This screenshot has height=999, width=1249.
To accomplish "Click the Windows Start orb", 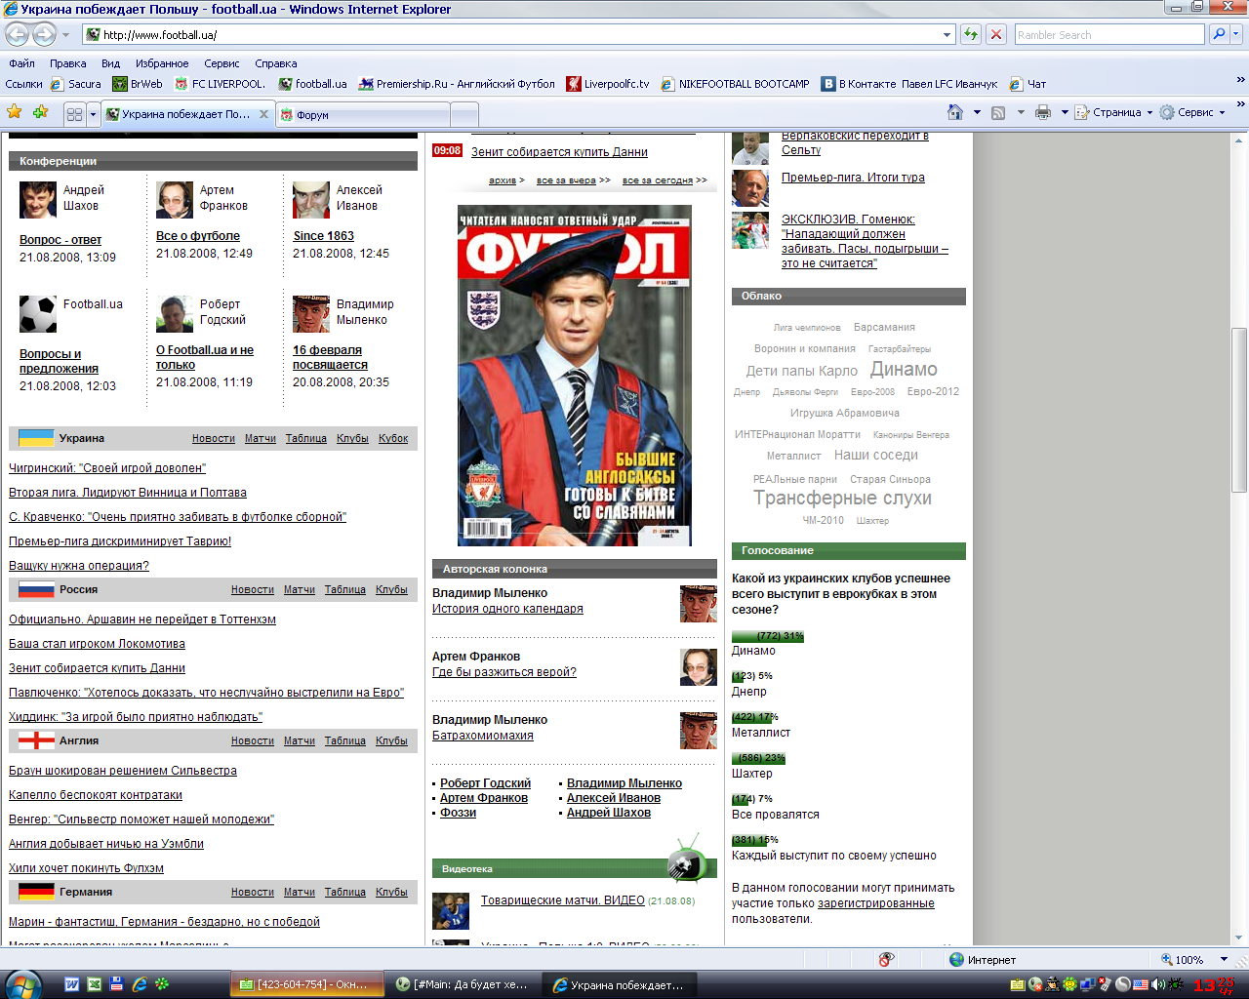I will 23,983.
